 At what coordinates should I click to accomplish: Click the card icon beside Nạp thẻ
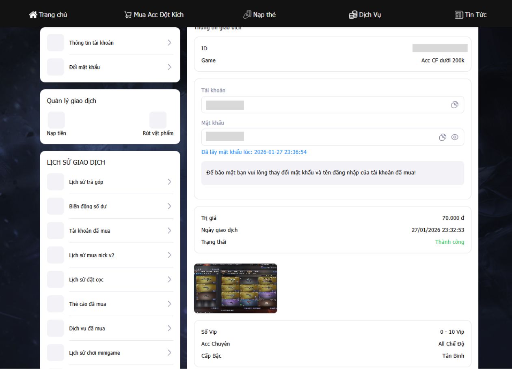[x=247, y=15]
